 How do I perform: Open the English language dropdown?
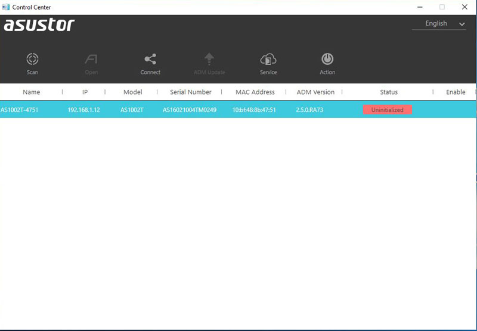pos(439,24)
